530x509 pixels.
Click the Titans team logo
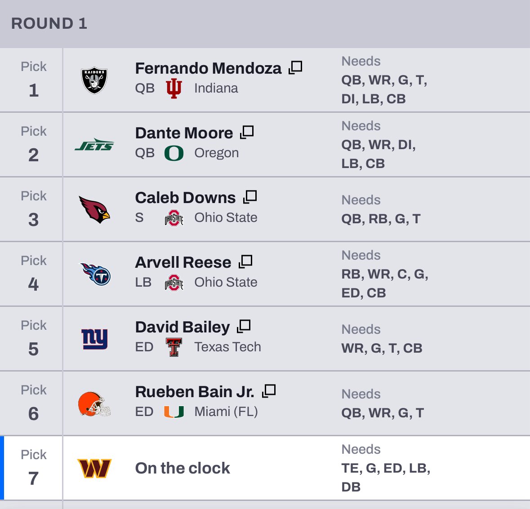point(94,274)
